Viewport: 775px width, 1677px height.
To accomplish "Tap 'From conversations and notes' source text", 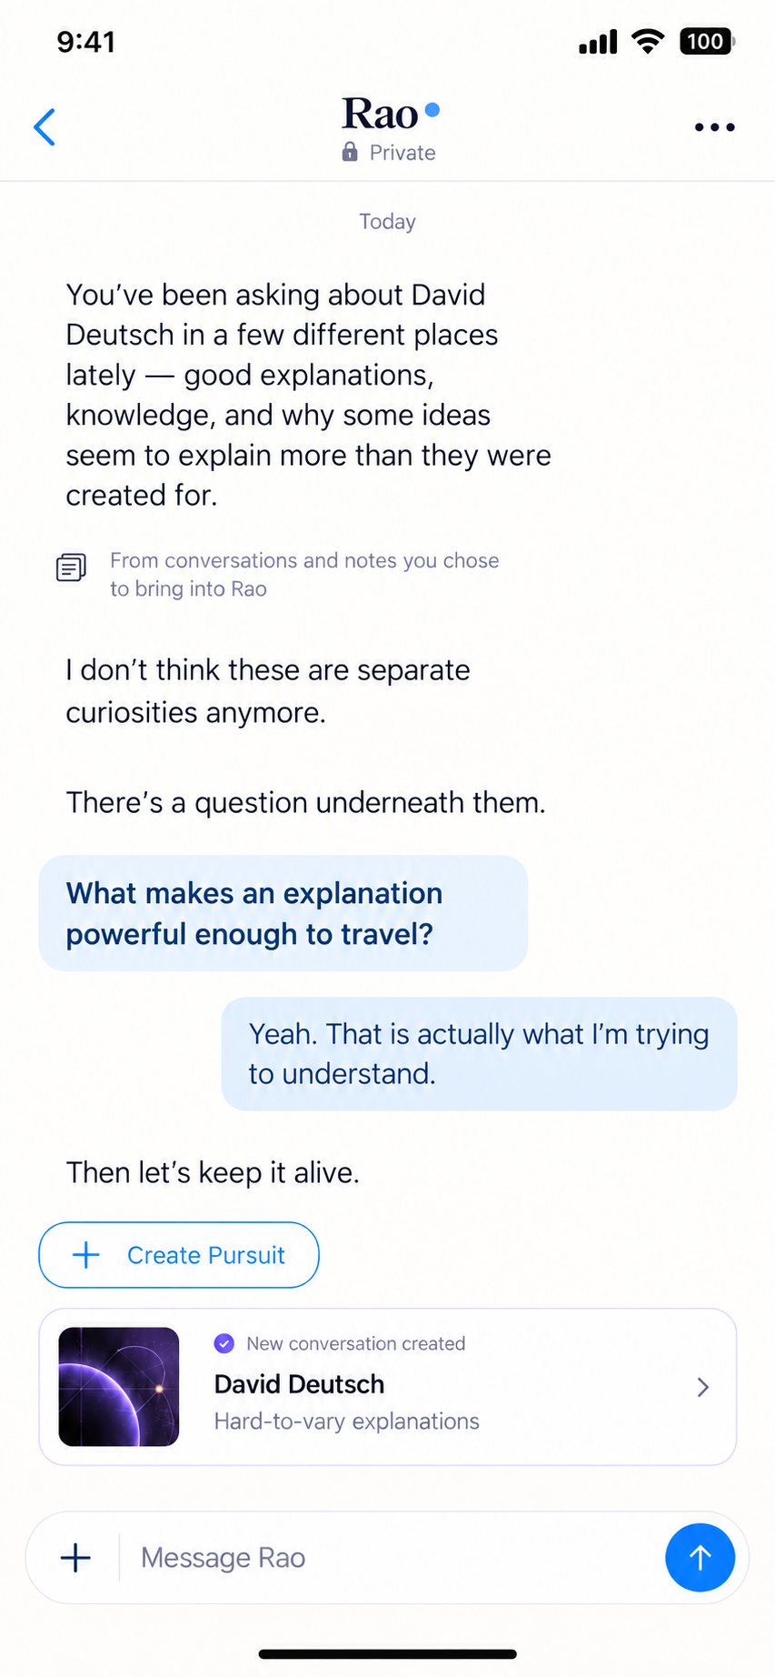I will pos(304,575).
